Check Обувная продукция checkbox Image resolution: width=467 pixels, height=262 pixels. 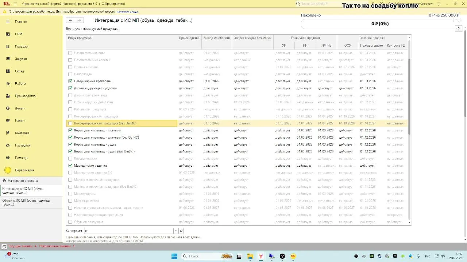coord(70,222)
